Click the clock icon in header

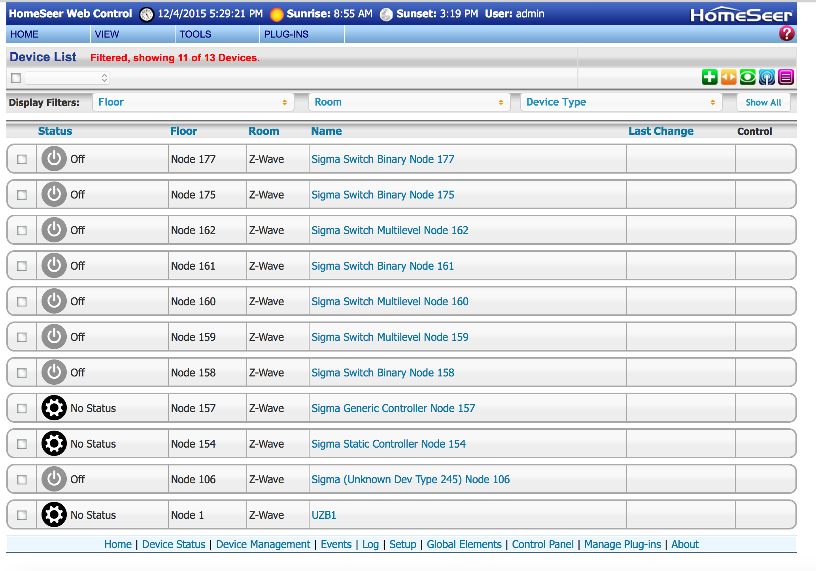click(x=147, y=15)
